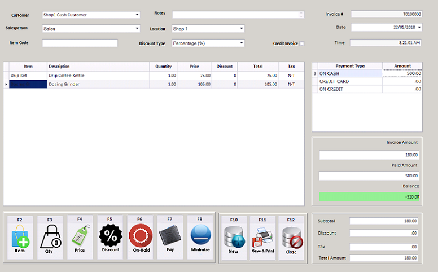
Task: Select the highlighted item cell in Dosing row
Action: 28,84
